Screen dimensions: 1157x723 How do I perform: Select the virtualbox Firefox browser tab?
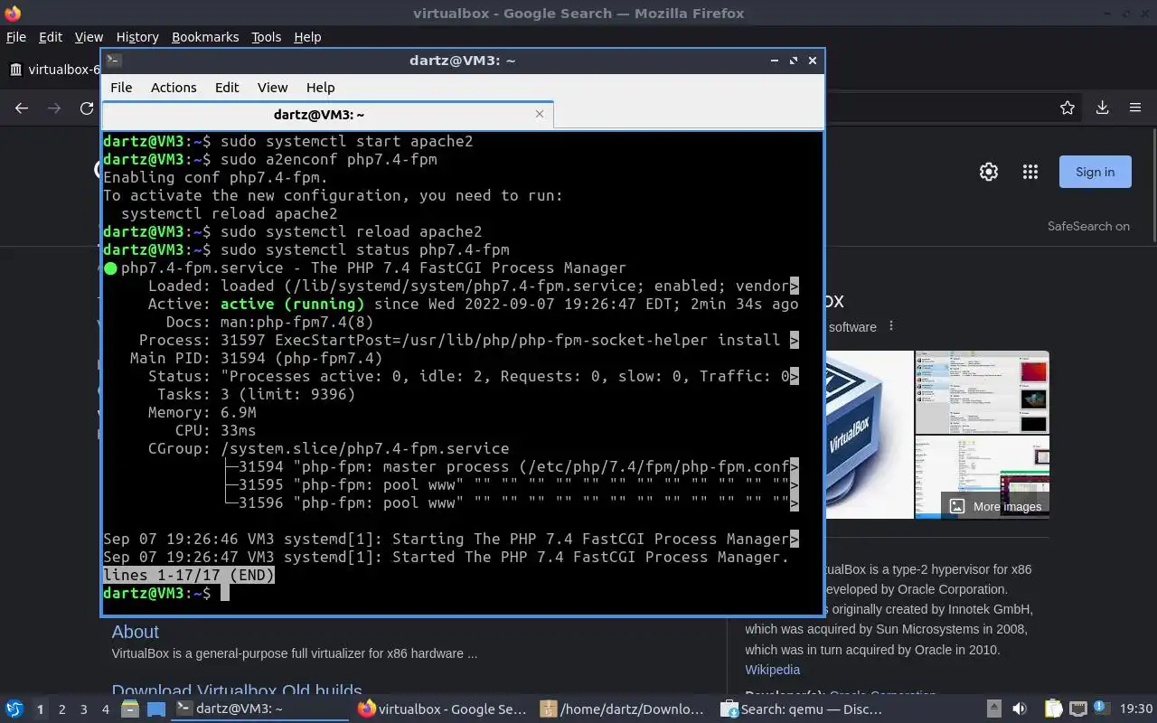pos(52,70)
